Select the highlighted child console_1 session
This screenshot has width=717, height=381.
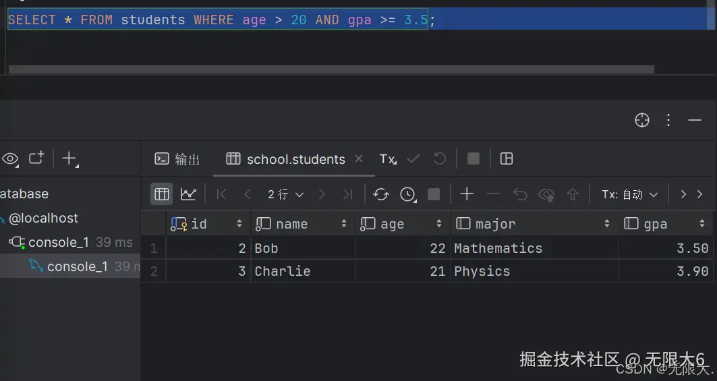[70, 266]
